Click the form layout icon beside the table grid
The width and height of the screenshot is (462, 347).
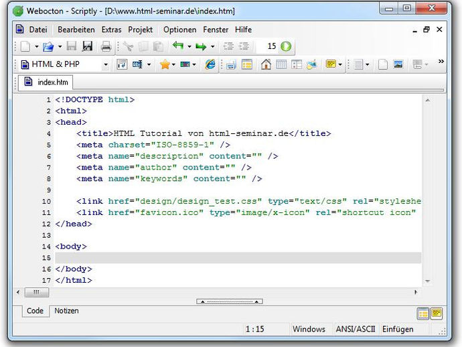point(297,64)
